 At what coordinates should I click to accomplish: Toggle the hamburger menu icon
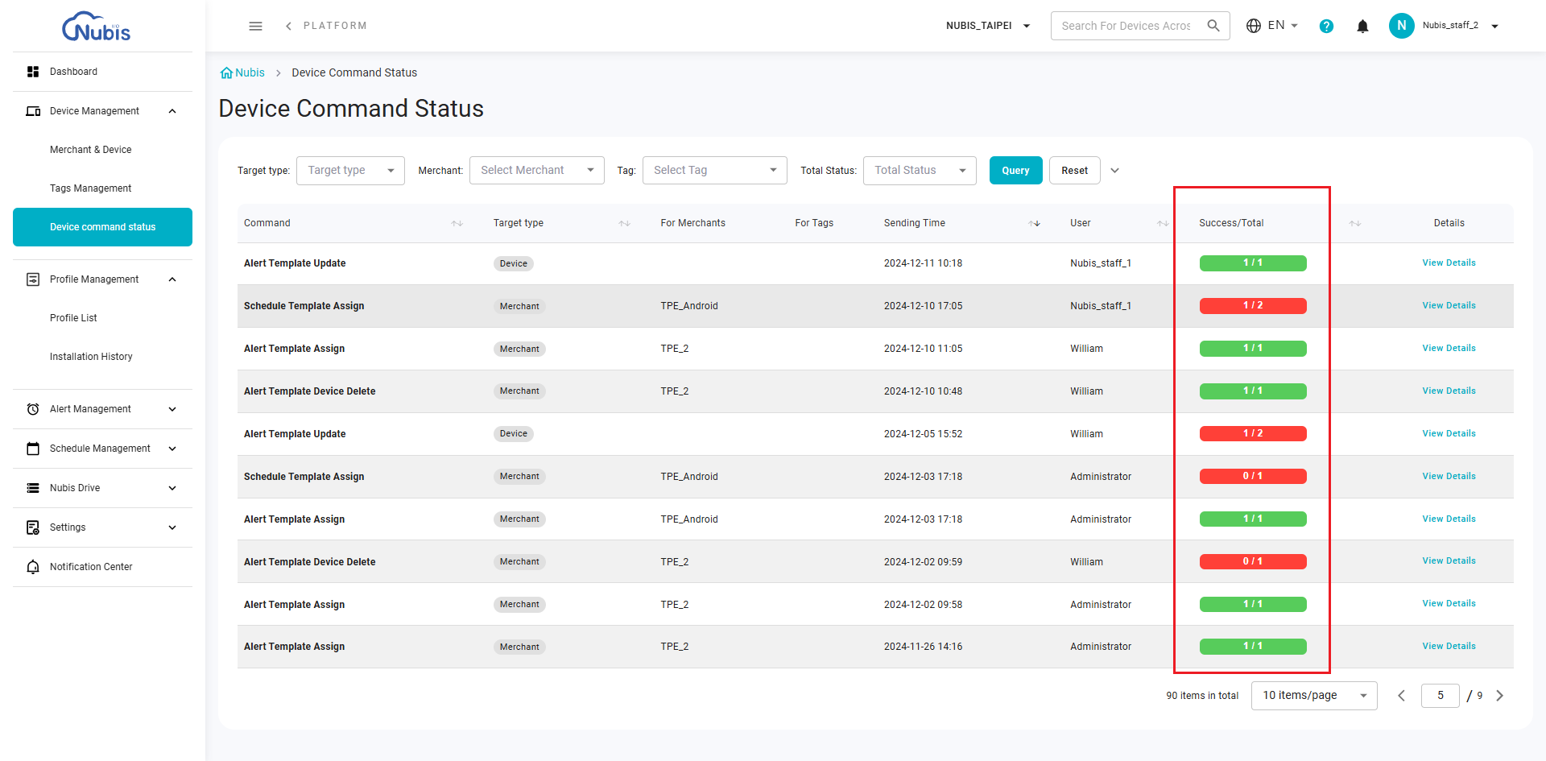coord(255,26)
